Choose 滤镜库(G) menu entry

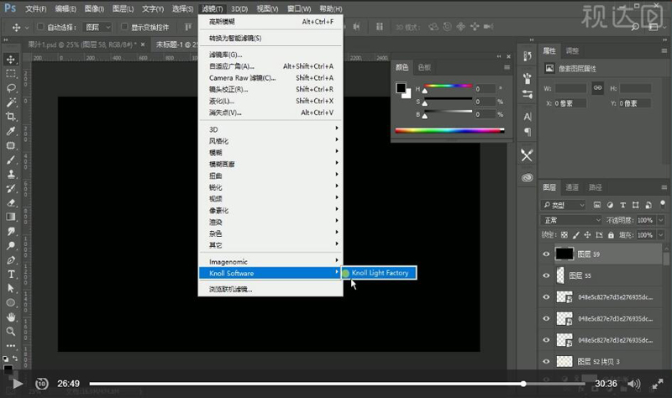pos(270,55)
